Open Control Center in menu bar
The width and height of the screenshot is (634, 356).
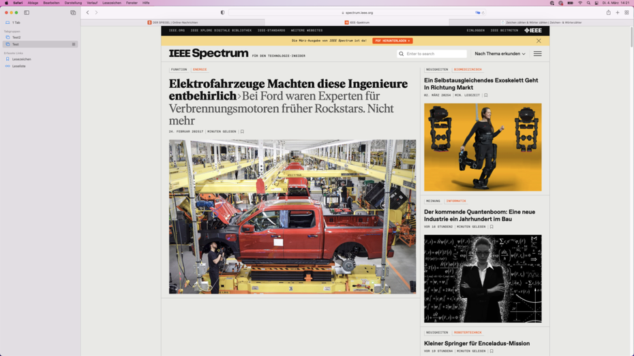pyautogui.click(x=597, y=3)
